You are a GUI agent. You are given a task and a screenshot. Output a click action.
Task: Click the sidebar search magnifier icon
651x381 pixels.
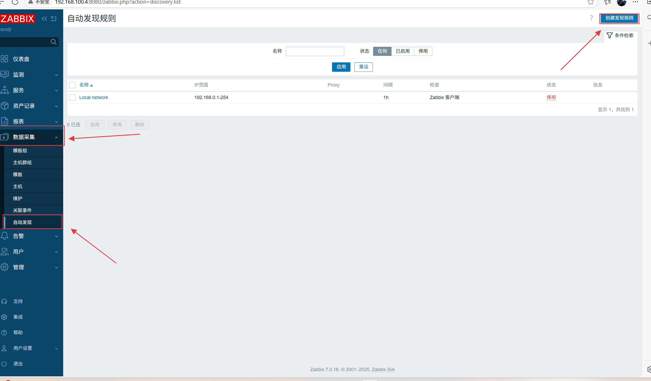point(54,42)
